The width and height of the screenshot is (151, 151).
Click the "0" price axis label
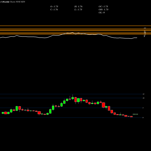143,117
